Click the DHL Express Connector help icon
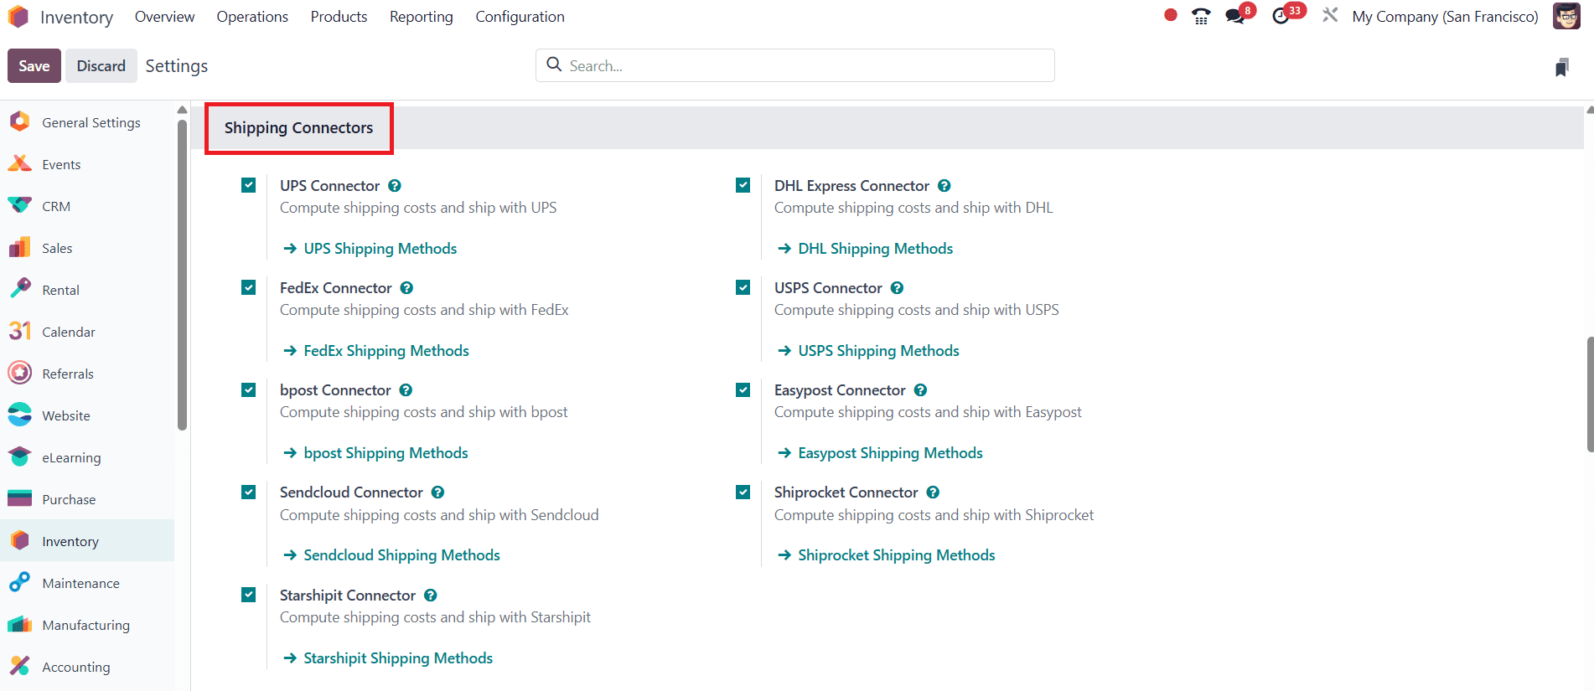Screen dimensions: 1594x691 [944, 186]
